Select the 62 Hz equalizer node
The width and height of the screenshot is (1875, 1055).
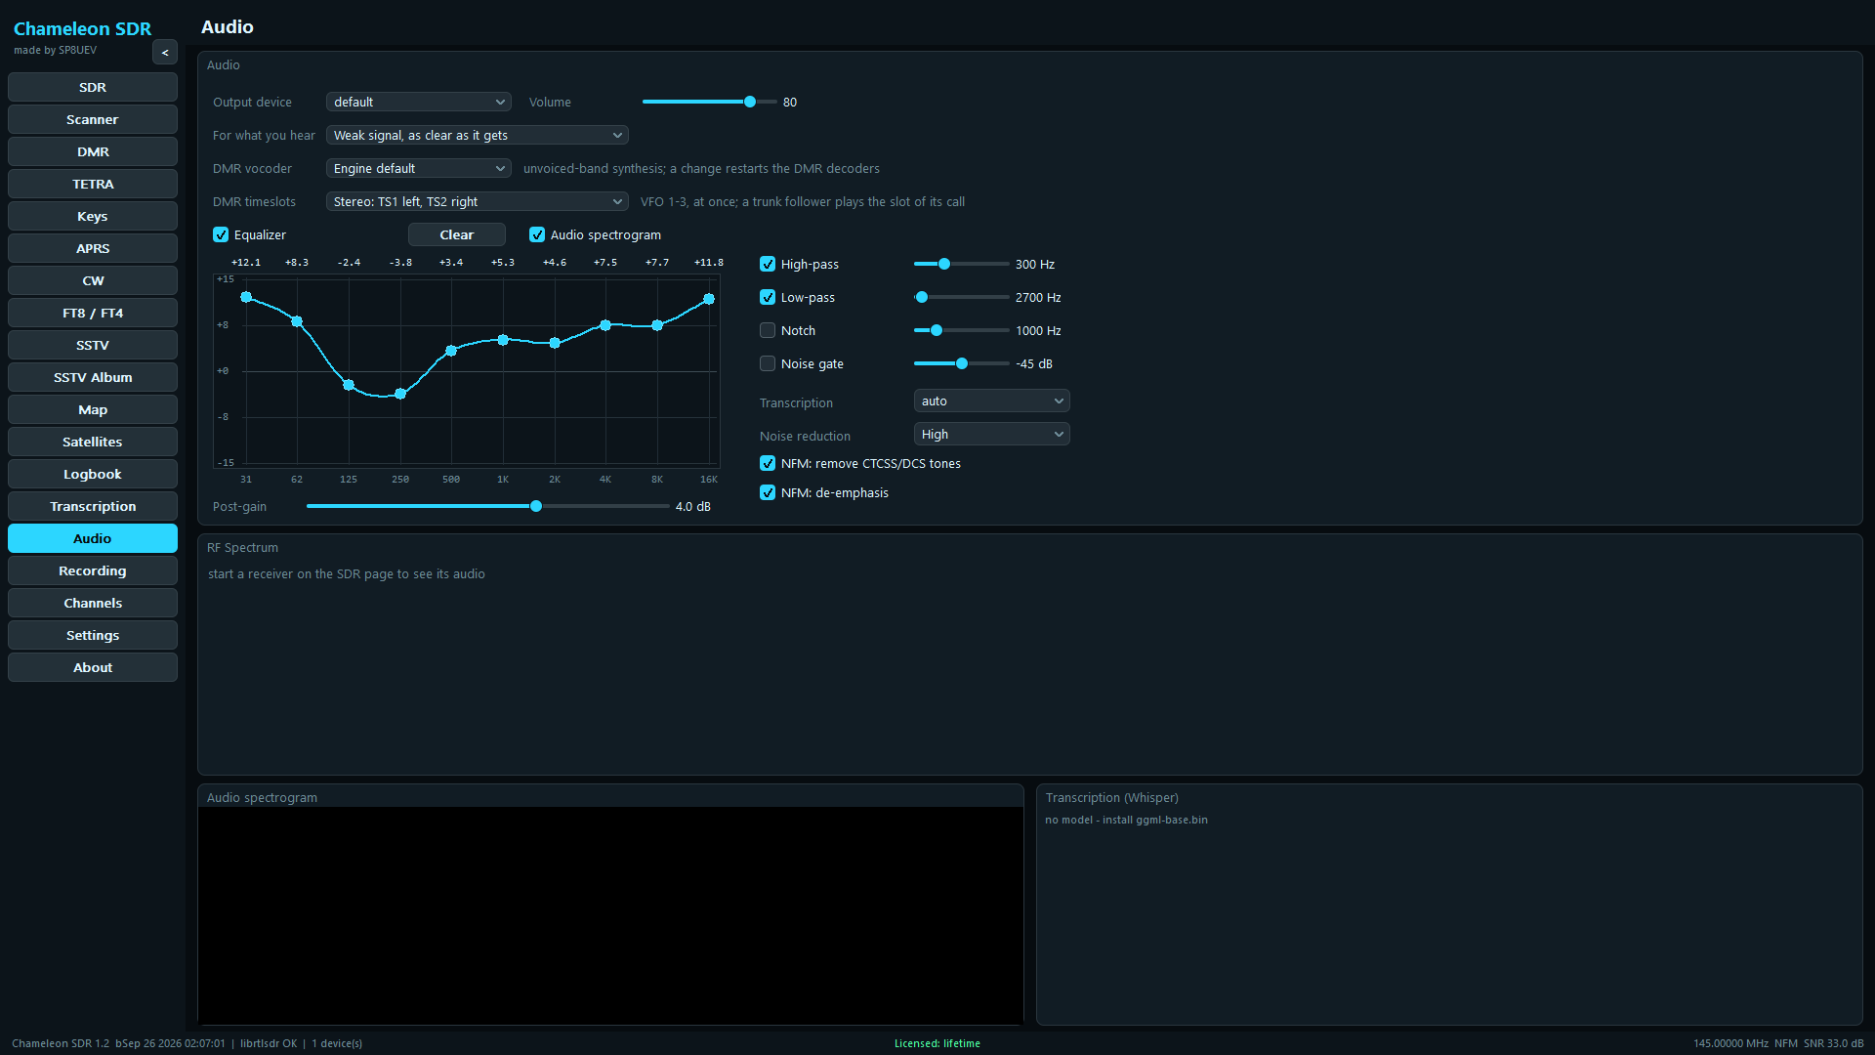tap(297, 321)
